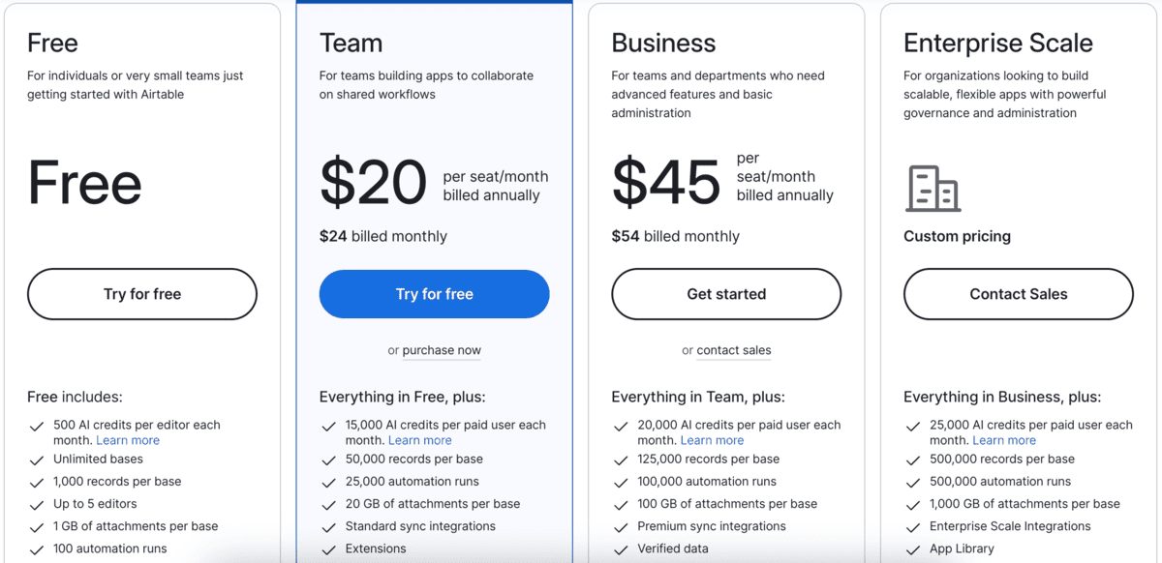Open Learn more for the 25,000 AI credits

1004,440
